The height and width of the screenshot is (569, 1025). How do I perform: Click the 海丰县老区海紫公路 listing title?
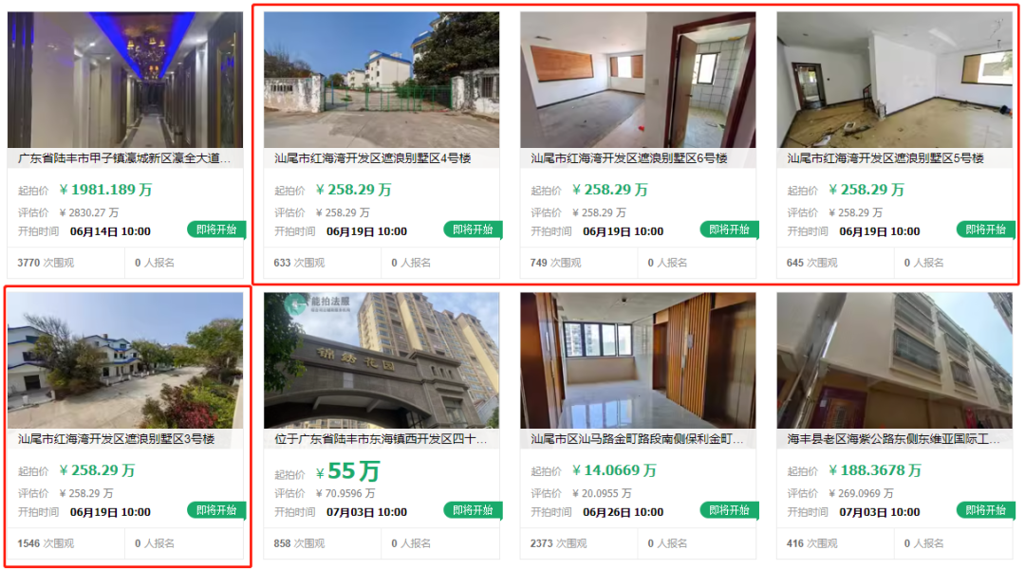point(894,439)
